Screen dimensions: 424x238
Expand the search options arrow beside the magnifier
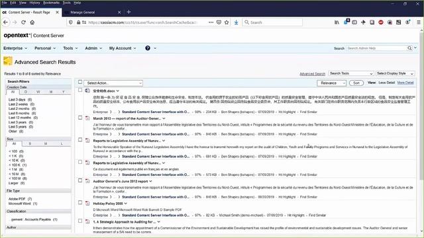click(415, 48)
